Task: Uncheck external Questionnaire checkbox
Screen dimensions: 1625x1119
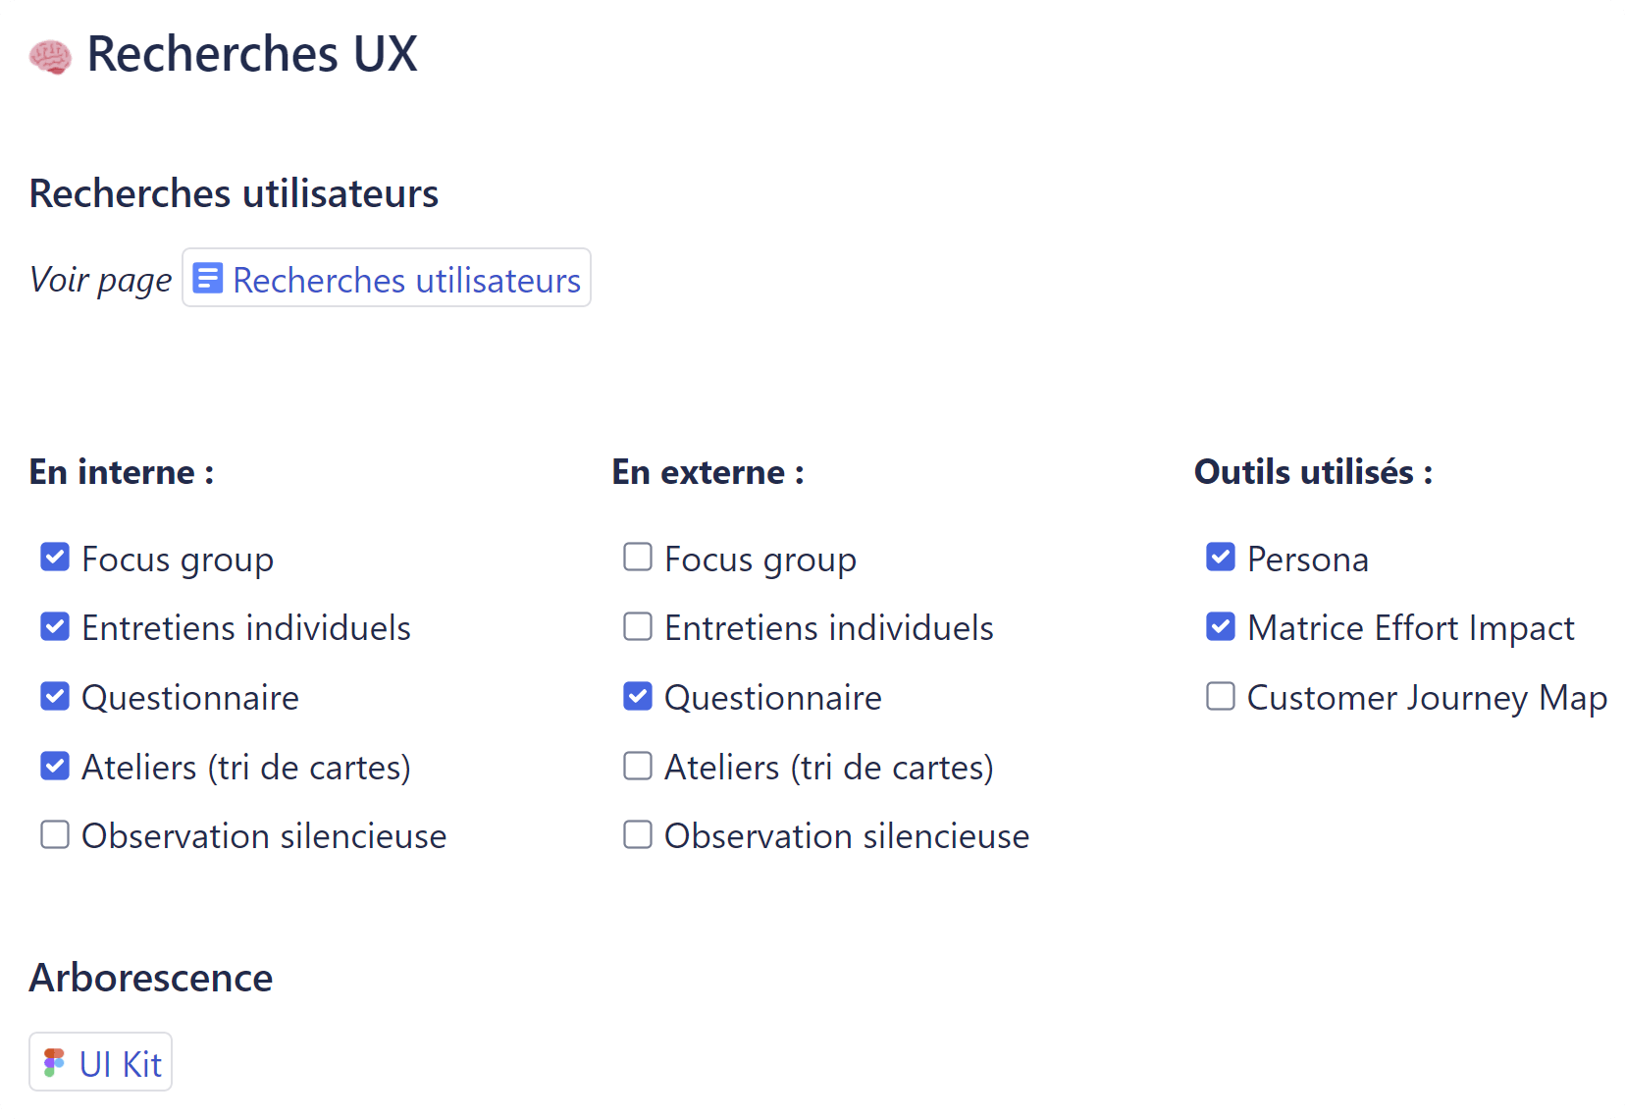Action: pyautogui.click(x=638, y=696)
